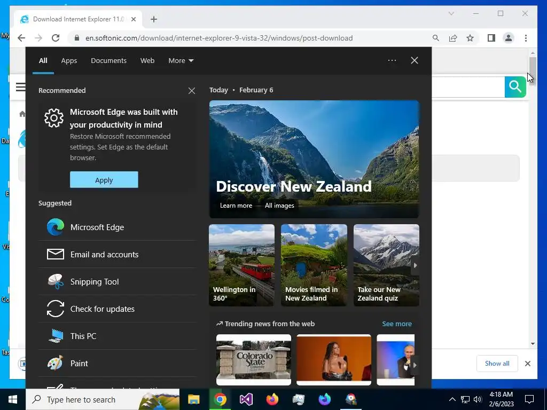Switch to the Documents search tab
The width and height of the screenshot is (547, 410).
pos(108,61)
